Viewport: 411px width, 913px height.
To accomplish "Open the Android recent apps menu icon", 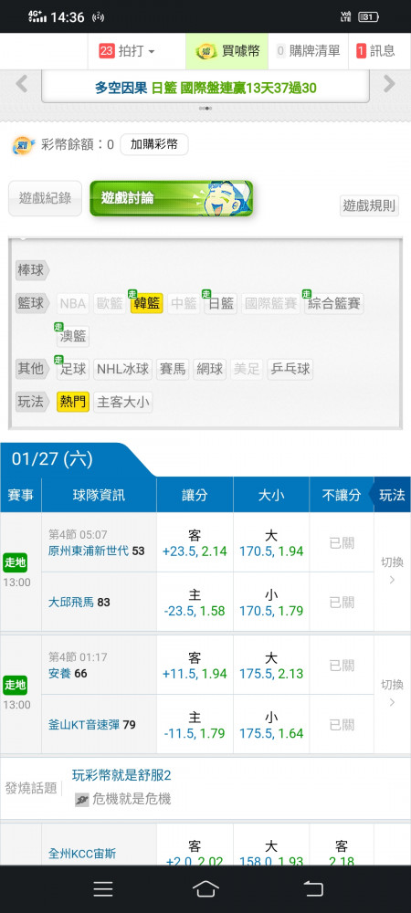I will pyautogui.click(x=103, y=888).
